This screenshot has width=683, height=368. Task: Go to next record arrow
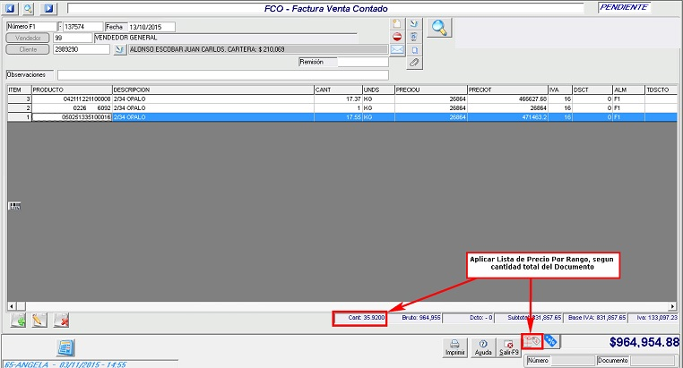point(48,8)
